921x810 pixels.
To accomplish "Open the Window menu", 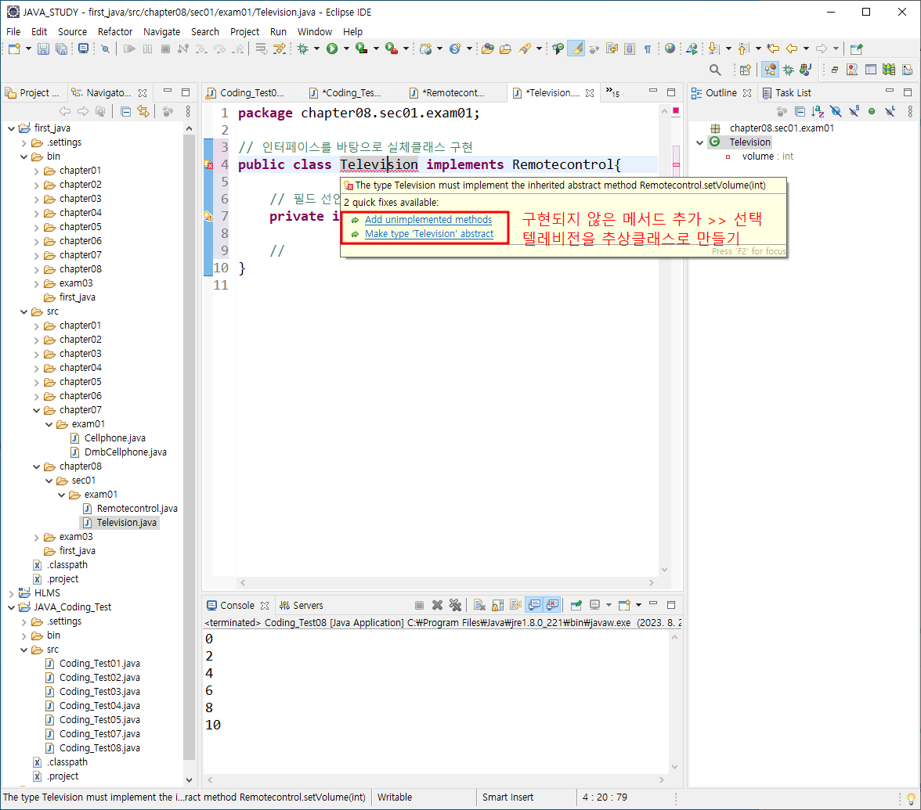I will tap(314, 31).
